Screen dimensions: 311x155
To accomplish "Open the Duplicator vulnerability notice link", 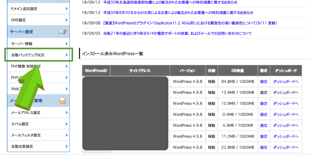I will click(190, 23).
